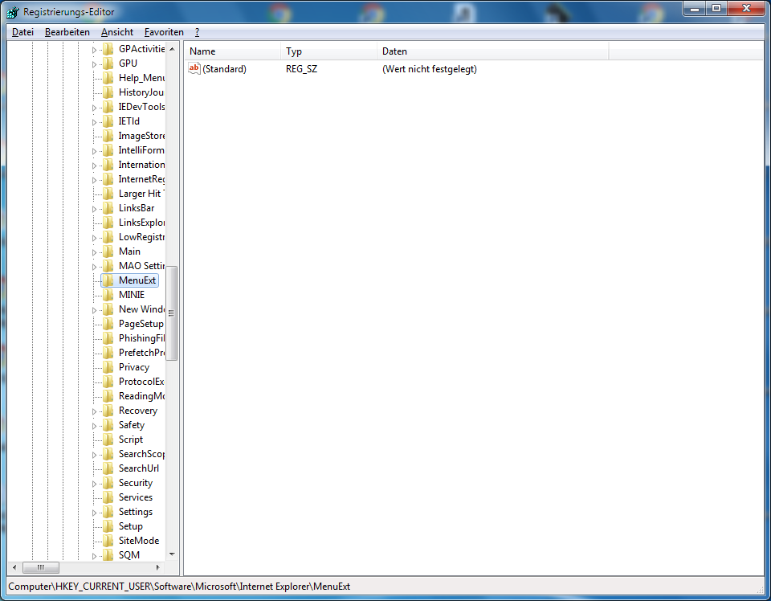Screen dimensions: 771x601
Task: Select the SearchScop key label
Action: point(141,454)
